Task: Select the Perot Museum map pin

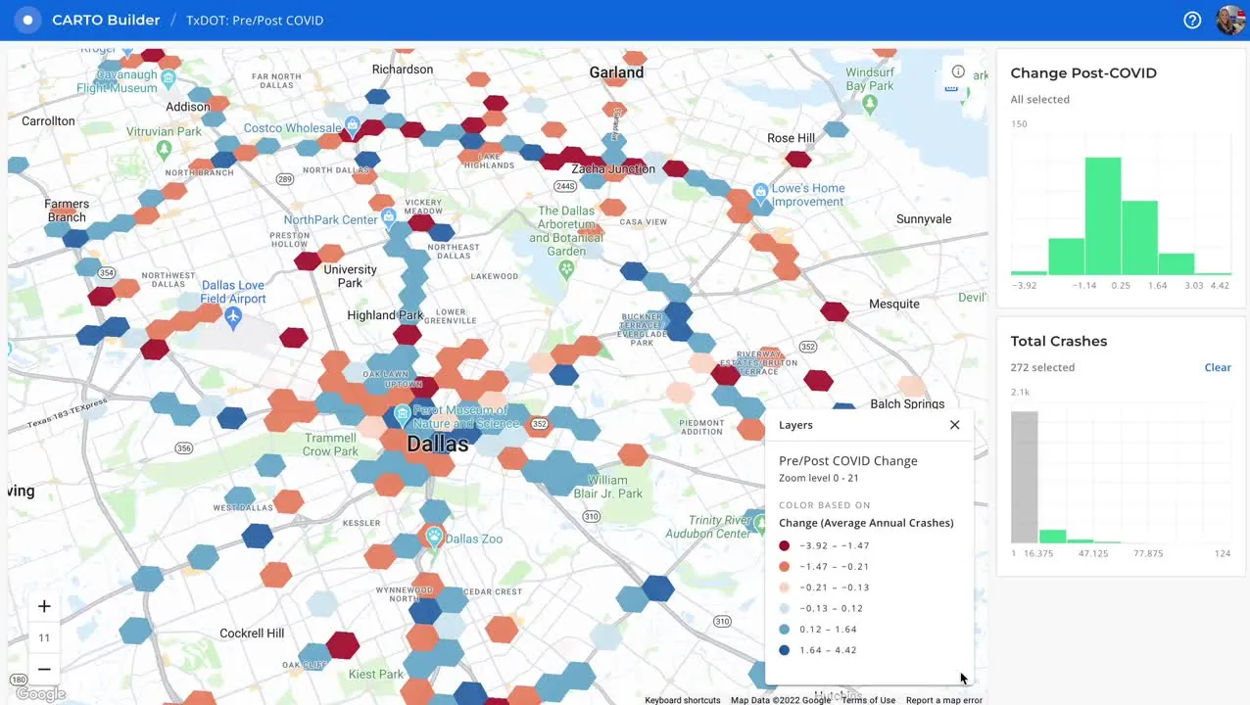Action: click(x=401, y=415)
